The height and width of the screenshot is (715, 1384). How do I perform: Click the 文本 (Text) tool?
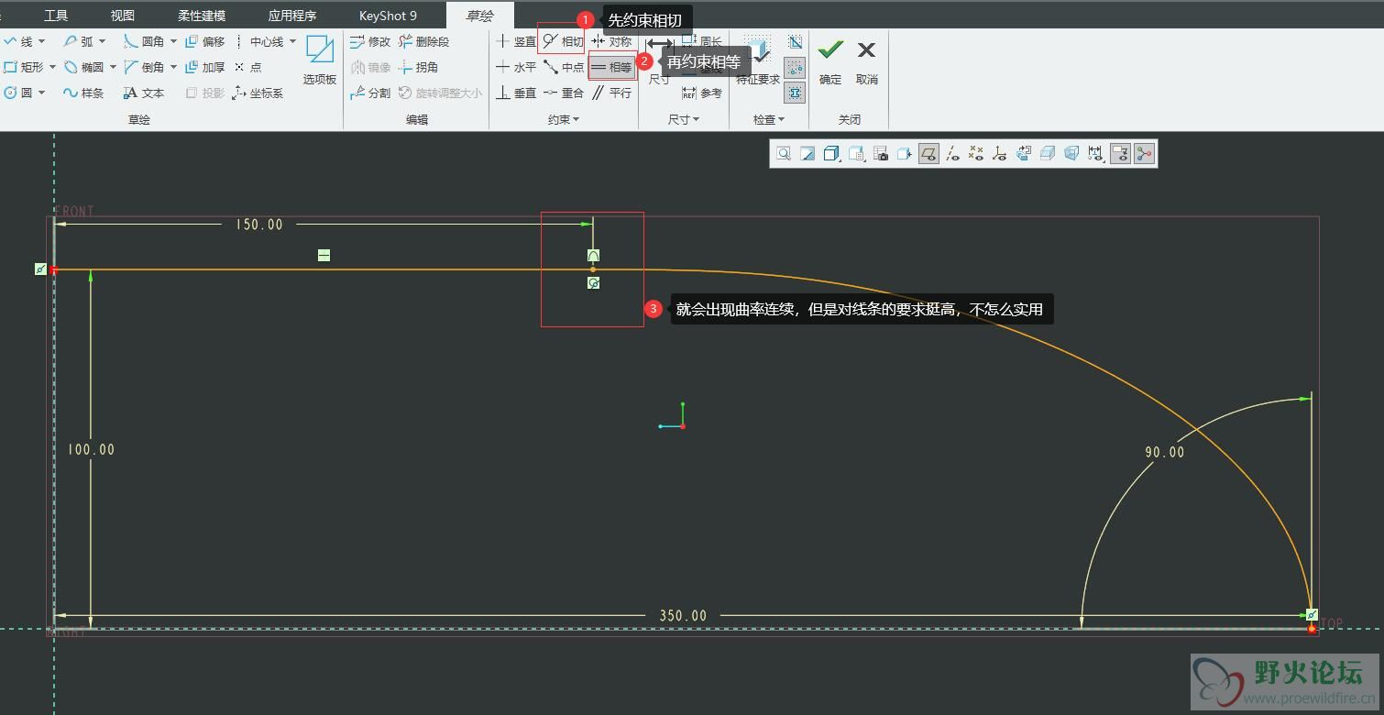[144, 93]
